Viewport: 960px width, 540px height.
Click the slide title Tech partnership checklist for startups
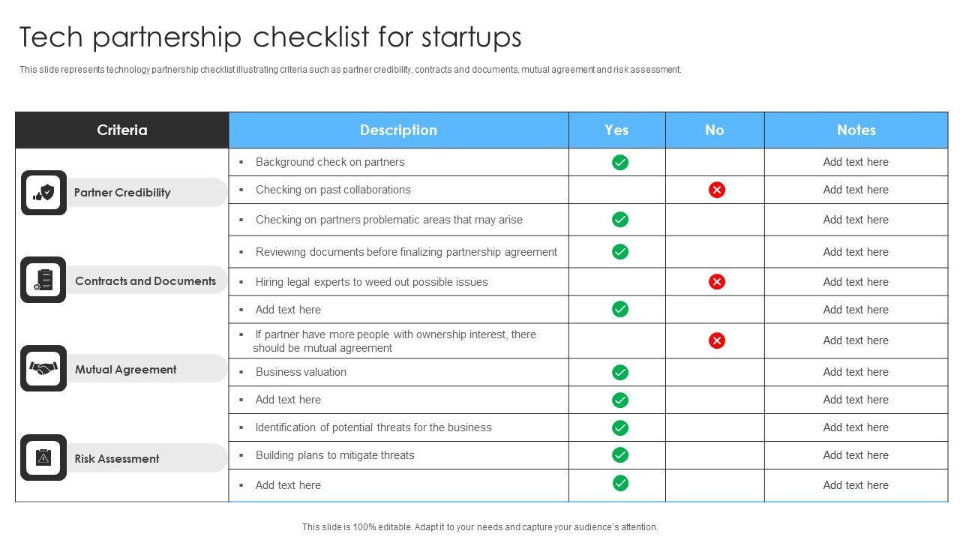pos(270,37)
